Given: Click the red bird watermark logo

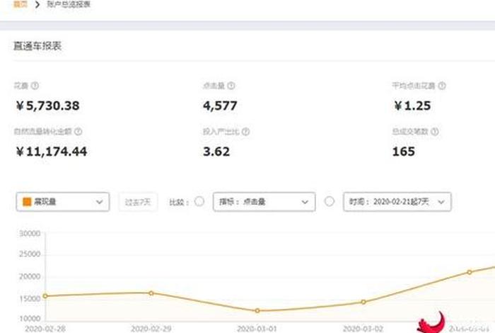Looking at the screenshot, I should [x=432, y=322].
